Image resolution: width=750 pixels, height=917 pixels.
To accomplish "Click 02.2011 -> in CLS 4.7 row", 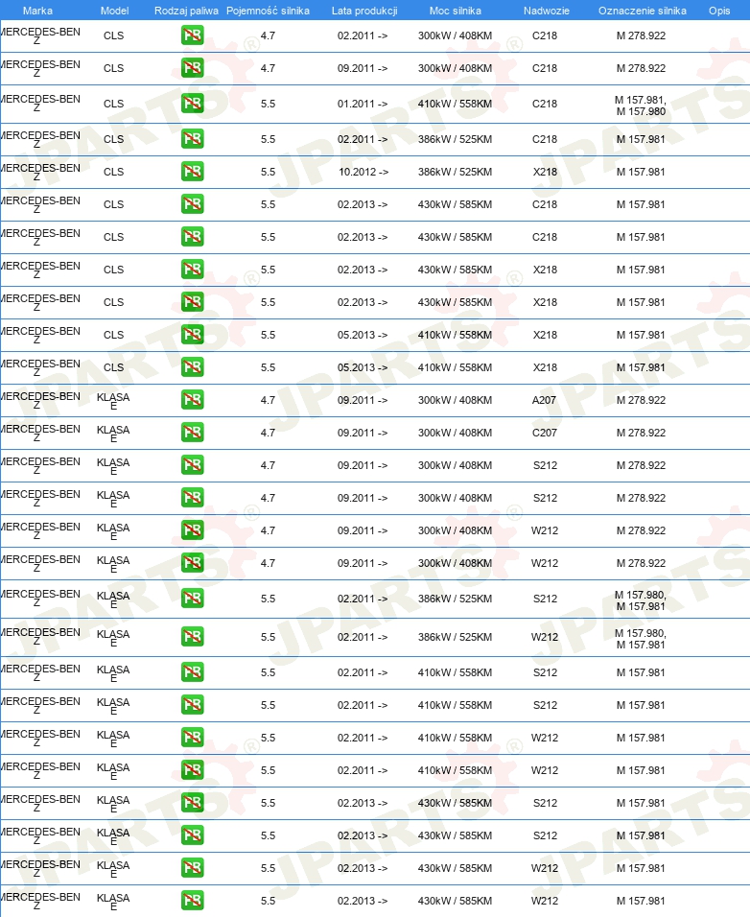I will pos(363,35).
